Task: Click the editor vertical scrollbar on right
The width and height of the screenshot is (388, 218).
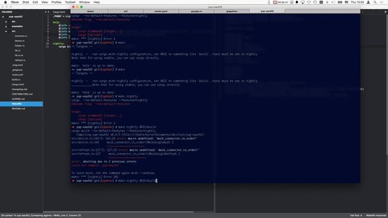Action: click(387, 84)
